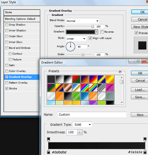Select the blue, red, yellow gradient preset
The height and width of the screenshot is (155, 148).
(93, 79)
